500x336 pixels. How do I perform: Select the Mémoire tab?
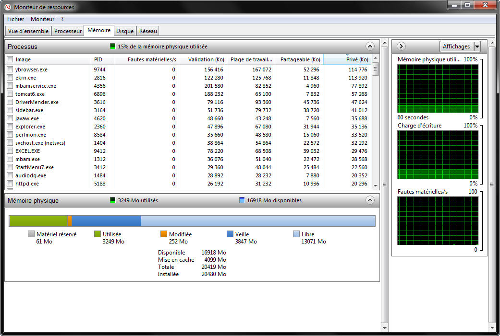[99, 30]
